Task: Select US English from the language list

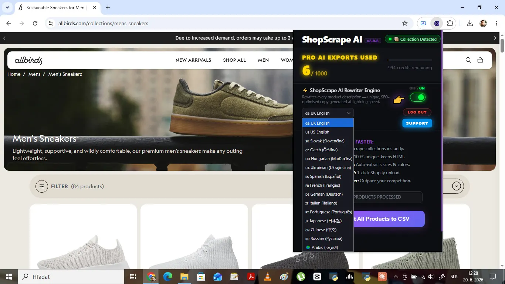Action: 328,132
